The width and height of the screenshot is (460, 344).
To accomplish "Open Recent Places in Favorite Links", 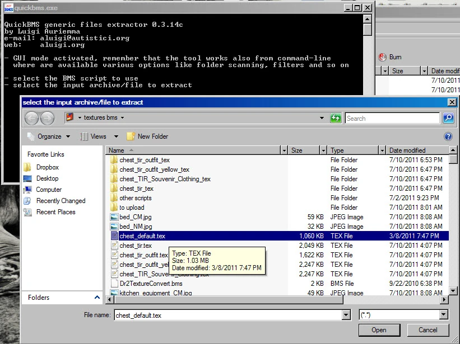I will 55,212.
